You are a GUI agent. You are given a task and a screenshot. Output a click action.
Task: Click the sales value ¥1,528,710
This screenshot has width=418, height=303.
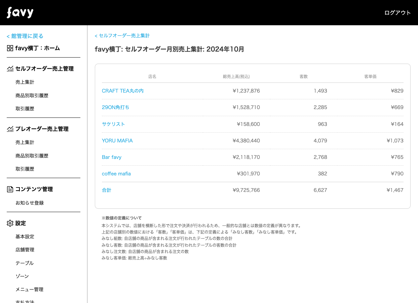coord(246,107)
